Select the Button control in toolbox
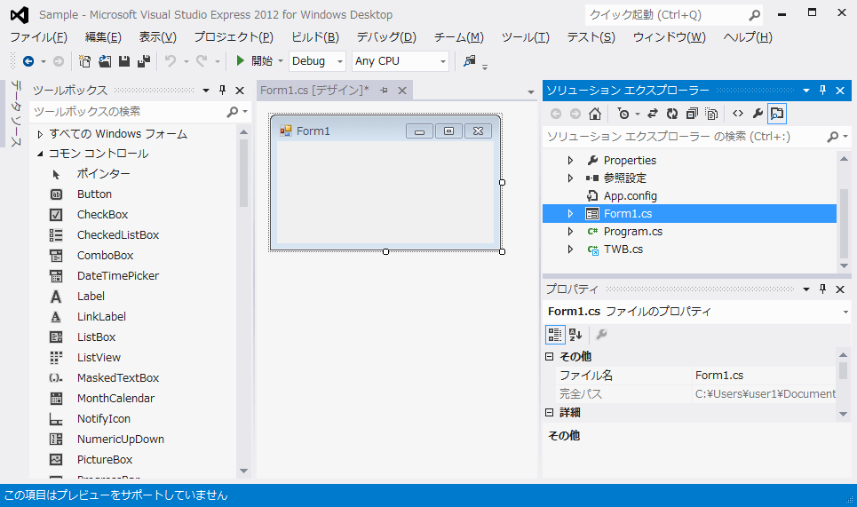857x507 pixels. 94,194
